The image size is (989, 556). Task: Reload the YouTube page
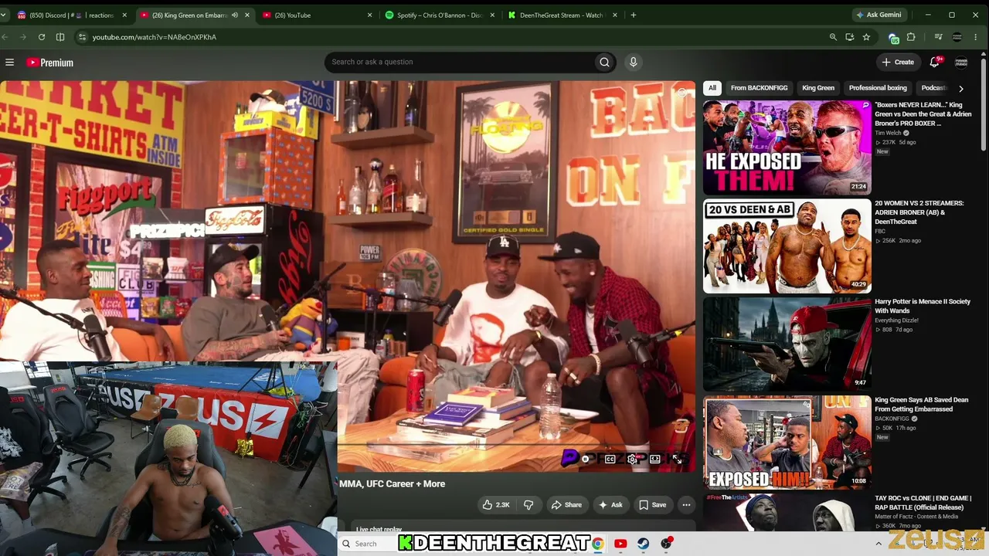[42, 37]
